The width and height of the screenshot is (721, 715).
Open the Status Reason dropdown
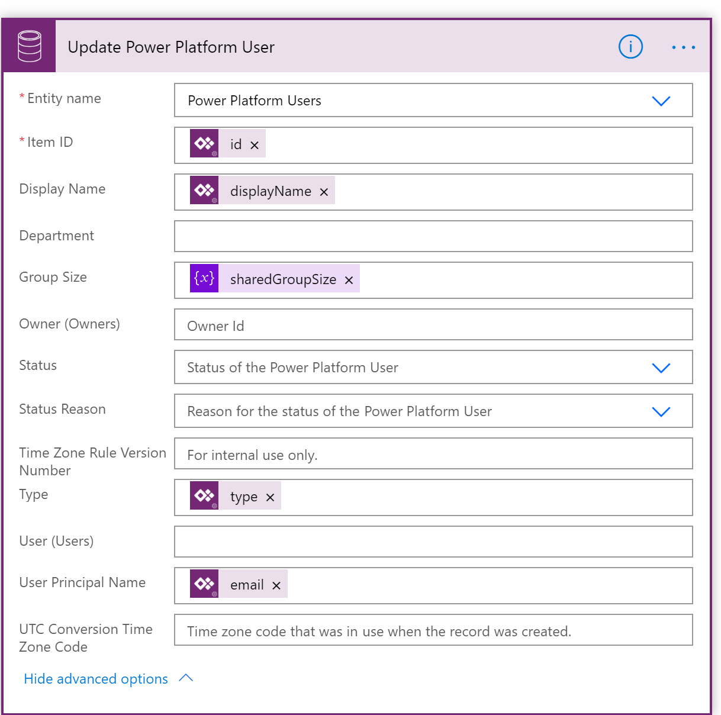[x=661, y=411]
